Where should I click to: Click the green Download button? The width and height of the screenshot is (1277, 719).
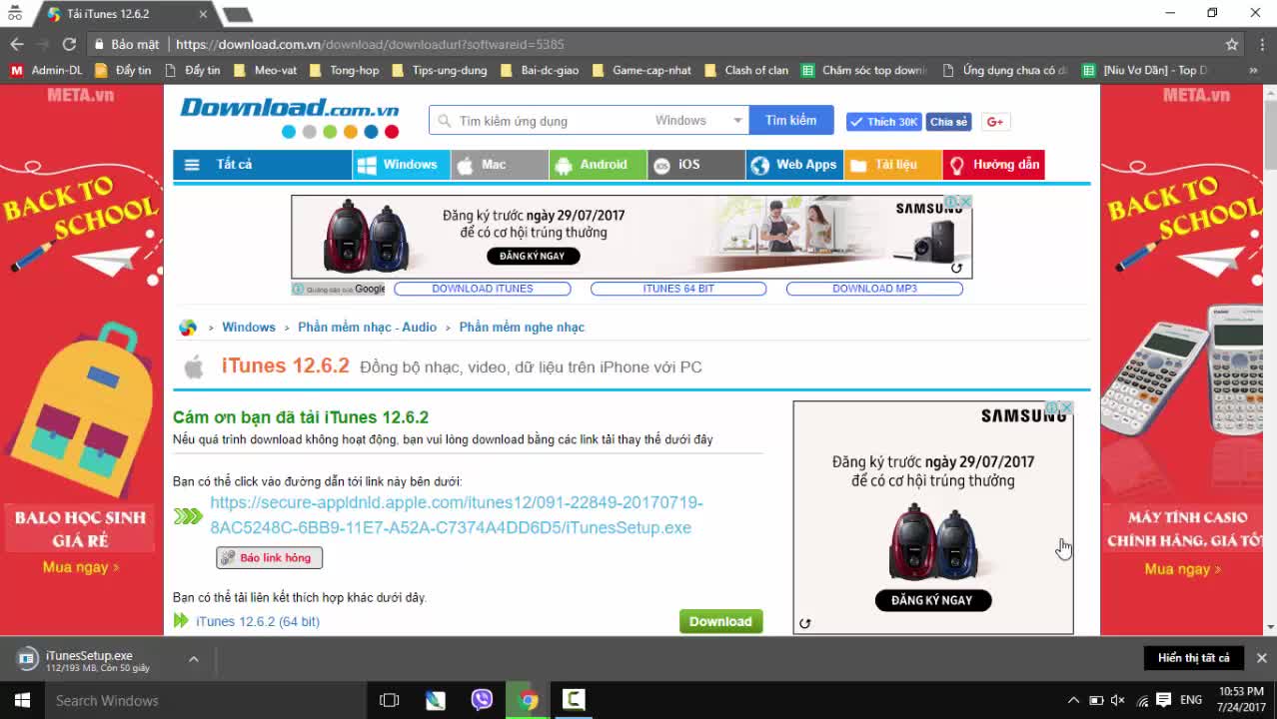[720, 621]
